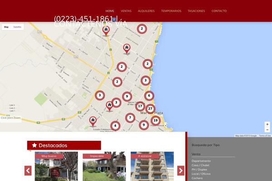Go to the VENTAS page
The image size is (272, 181).
[x=126, y=11]
